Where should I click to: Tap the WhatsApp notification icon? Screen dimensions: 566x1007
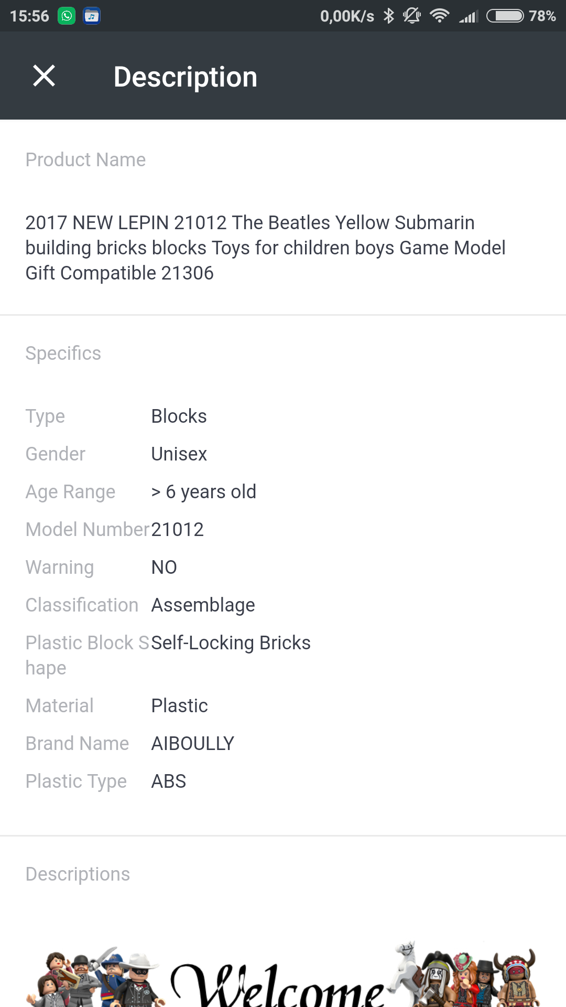67,16
